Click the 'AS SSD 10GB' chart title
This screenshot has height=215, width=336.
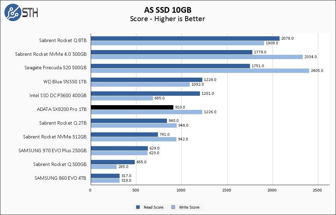pyautogui.click(x=168, y=10)
